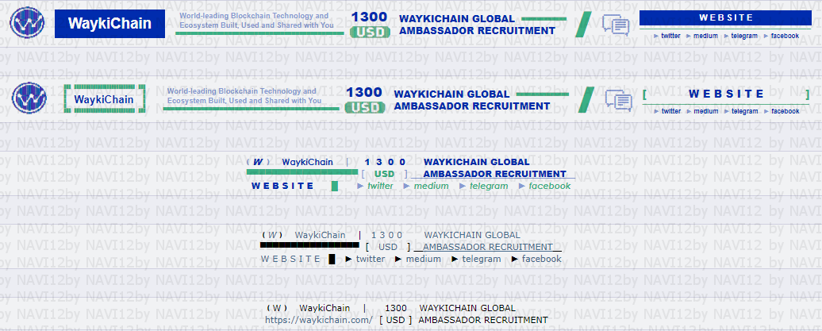Open the chat bubbles icon in second banner
822x331 pixels.
coord(619,100)
